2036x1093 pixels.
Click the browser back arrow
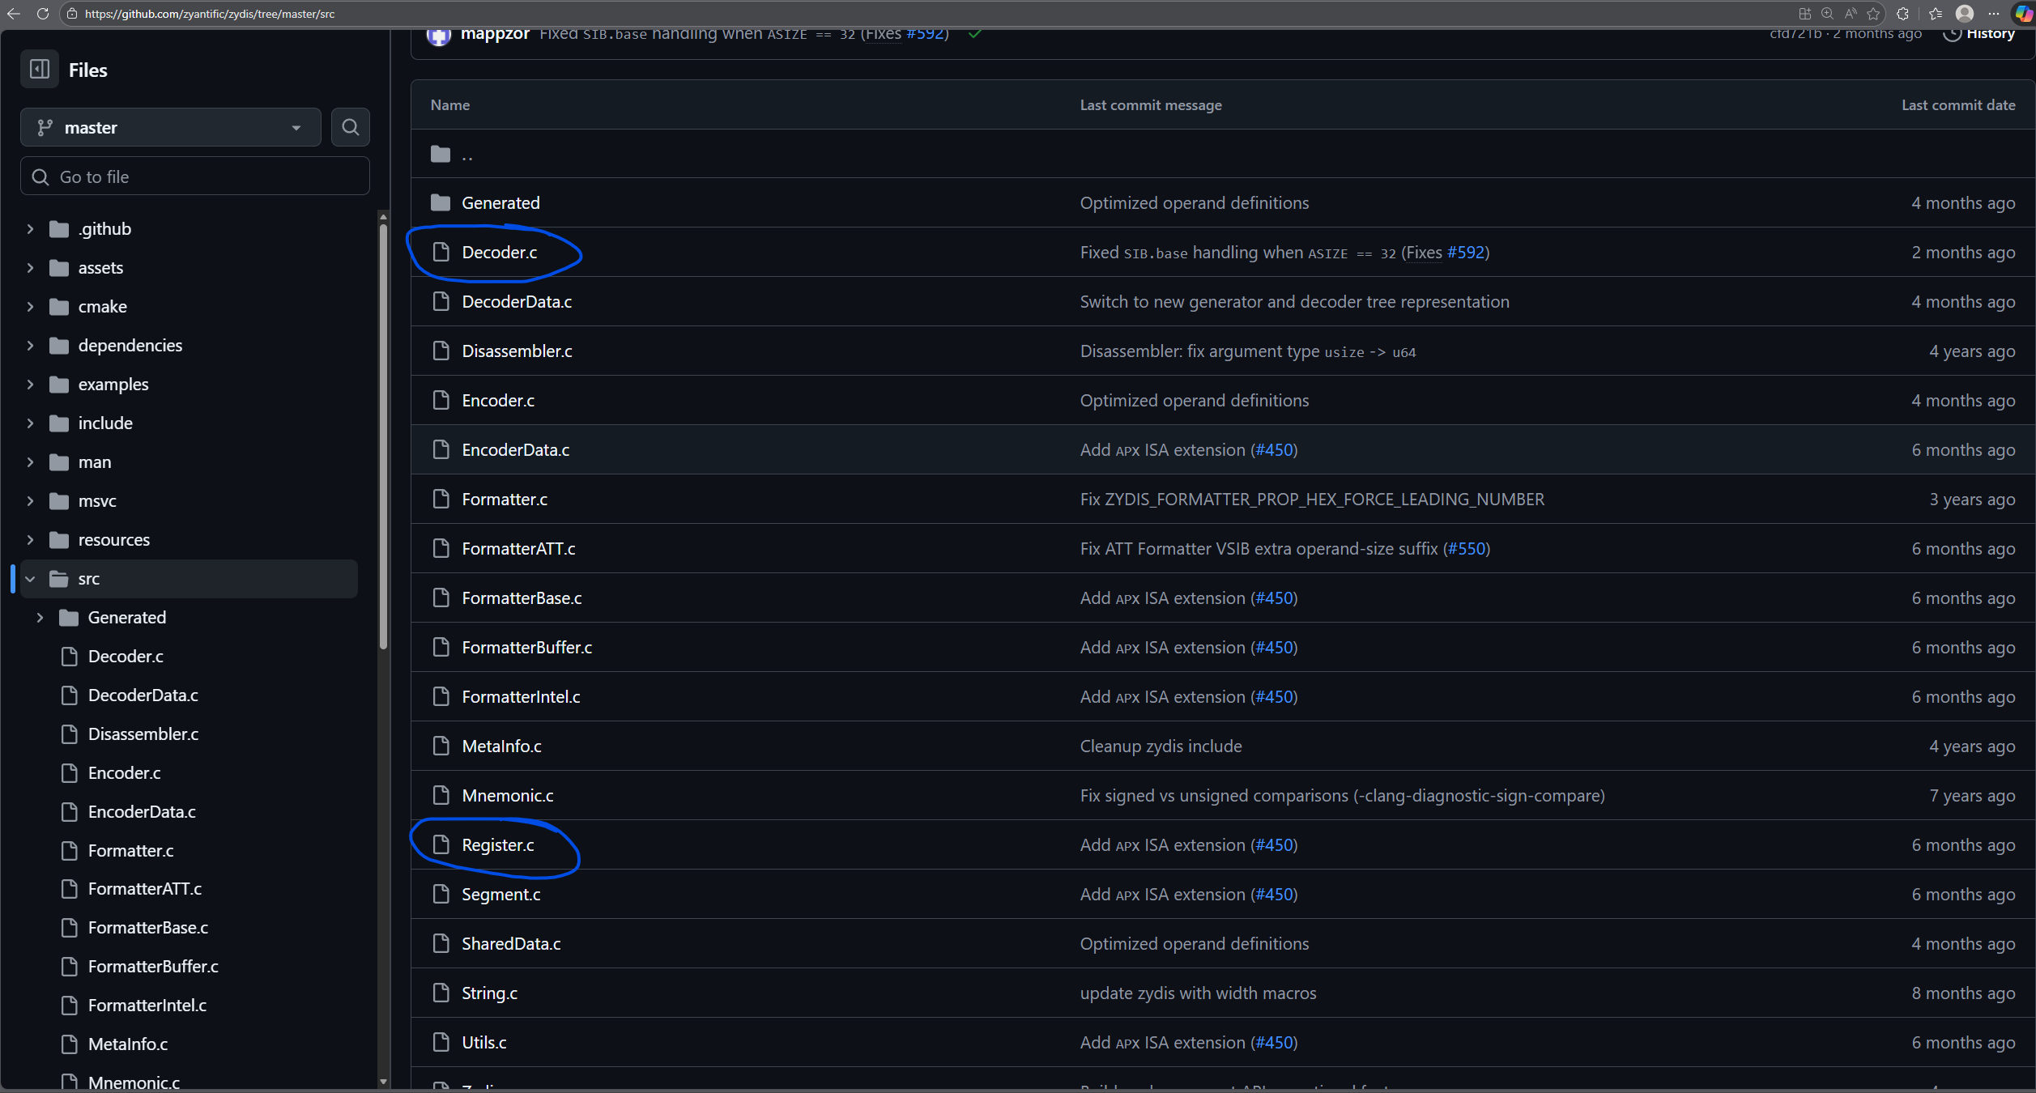(x=14, y=14)
